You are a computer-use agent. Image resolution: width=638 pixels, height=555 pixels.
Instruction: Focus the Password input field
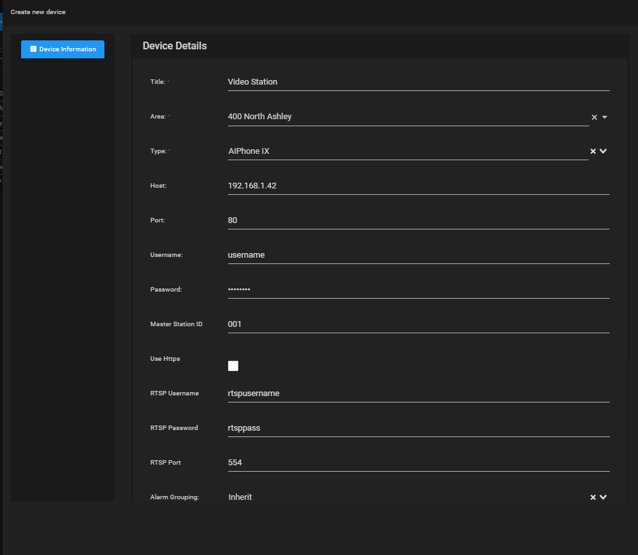(419, 290)
